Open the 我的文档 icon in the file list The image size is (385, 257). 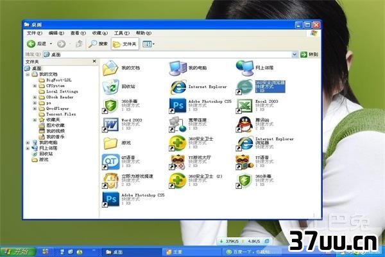110,68
